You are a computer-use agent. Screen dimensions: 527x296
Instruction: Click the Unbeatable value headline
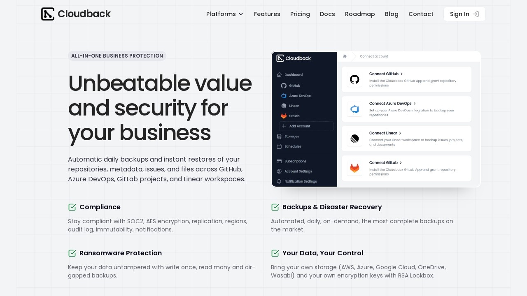160,108
